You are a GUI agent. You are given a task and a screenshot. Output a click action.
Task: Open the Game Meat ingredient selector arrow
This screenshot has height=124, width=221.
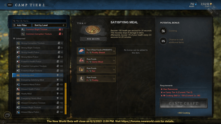tap(114, 60)
